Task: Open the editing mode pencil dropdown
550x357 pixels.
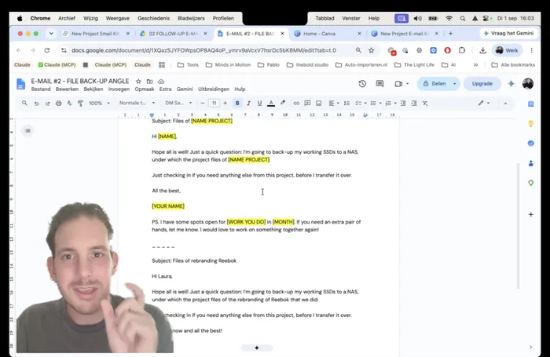Action: (x=484, y=103)
